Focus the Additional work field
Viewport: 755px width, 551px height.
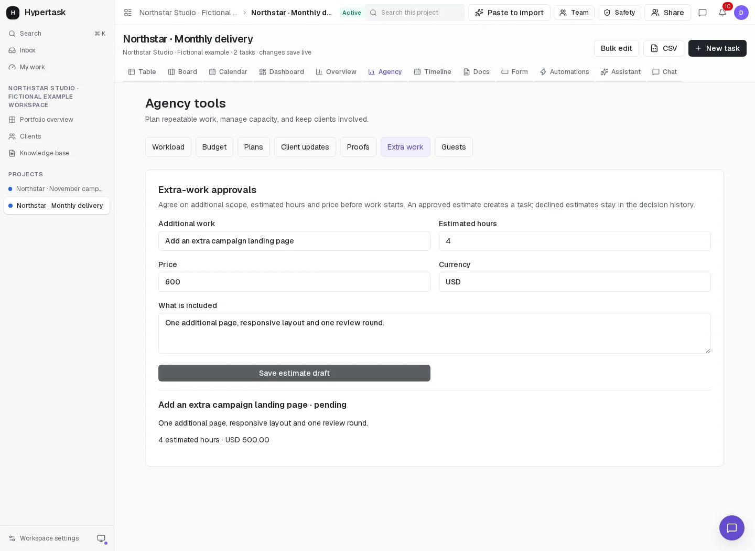(x=294, y=241)
